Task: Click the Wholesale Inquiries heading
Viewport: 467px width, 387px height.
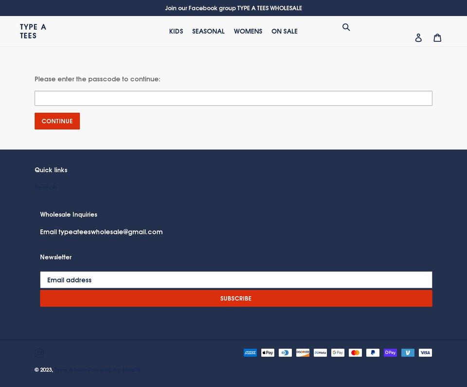Action: click(x=69, y=214)
